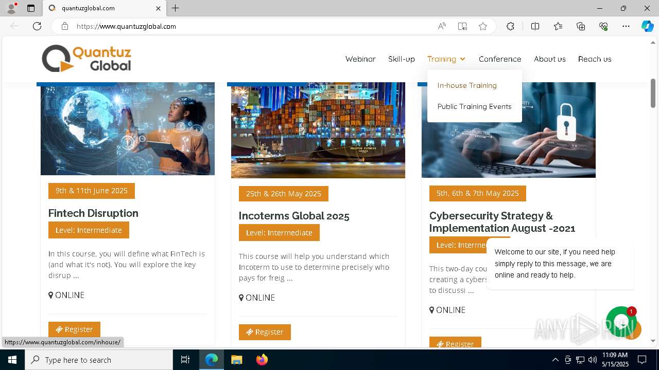Screen dimensions: 659x370
Task: Open volume control in tray
Action: click(593, 360)
